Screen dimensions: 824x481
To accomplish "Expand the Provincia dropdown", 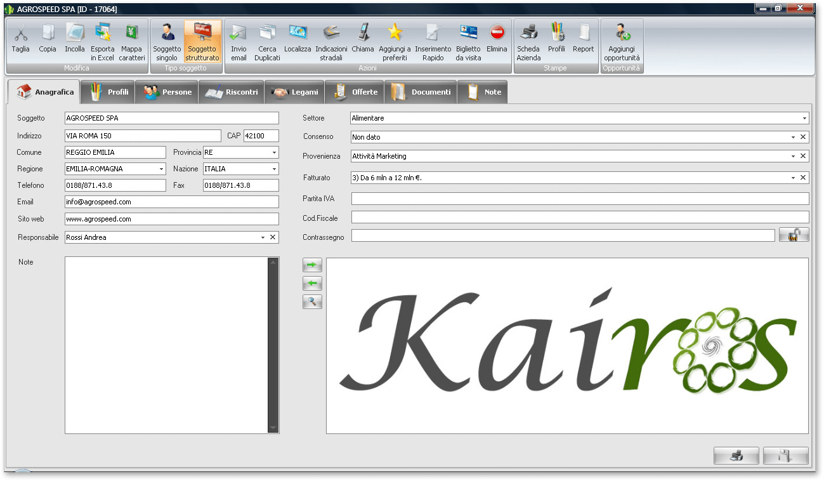I will [274, 152].
